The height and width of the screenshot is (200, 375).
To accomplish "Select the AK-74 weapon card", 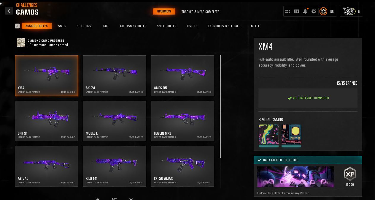I will (x=114, y=75).
